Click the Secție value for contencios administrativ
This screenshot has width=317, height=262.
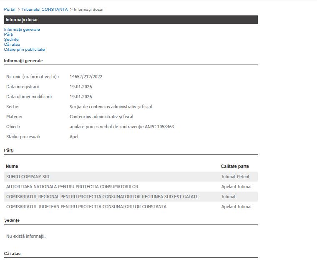[x=111, y=107]
